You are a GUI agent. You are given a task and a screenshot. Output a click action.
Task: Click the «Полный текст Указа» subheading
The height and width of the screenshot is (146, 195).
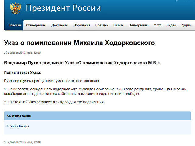pyautogui.click(x=23, y=73)
